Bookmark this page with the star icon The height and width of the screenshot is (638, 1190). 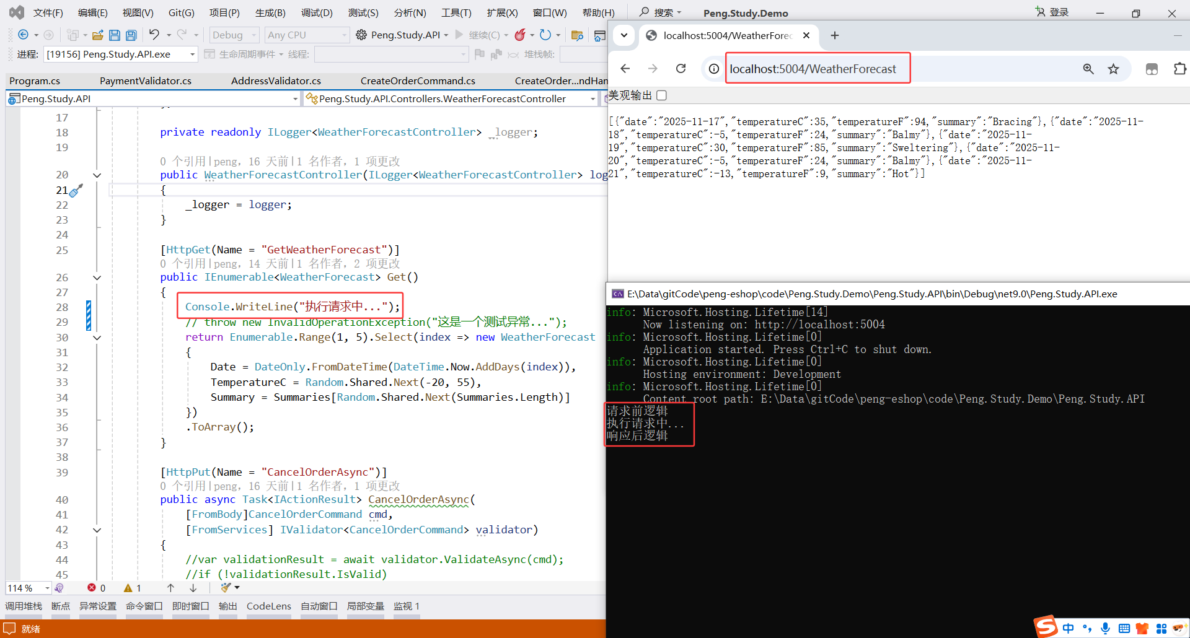point(1114,69)
